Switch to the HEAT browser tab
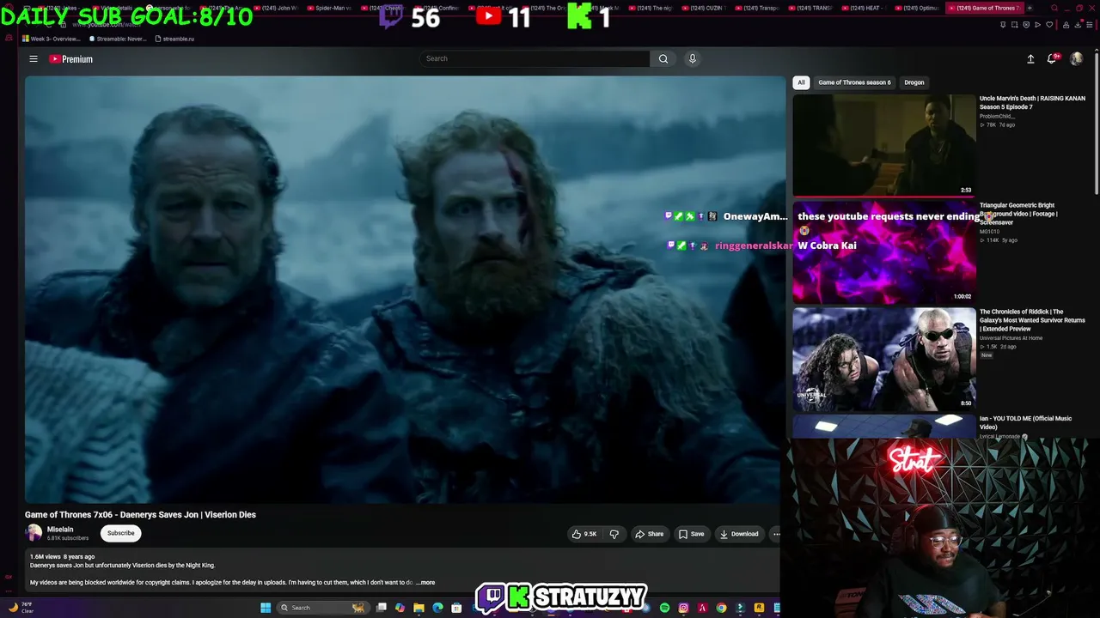This screenshot has height=618, width=1100. (x=867, y=8)
